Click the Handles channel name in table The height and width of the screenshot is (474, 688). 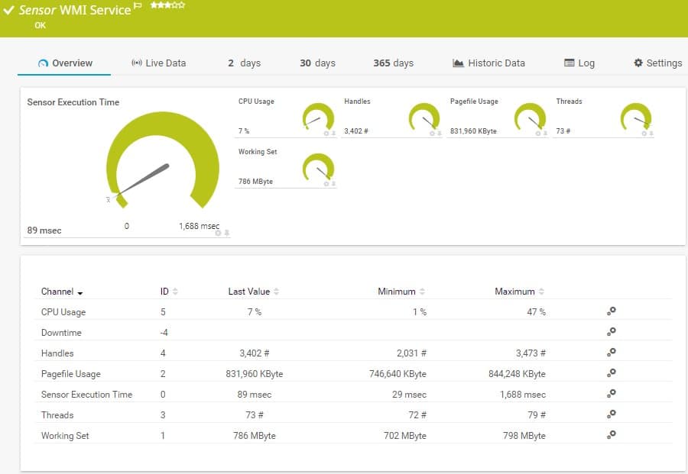57,353
